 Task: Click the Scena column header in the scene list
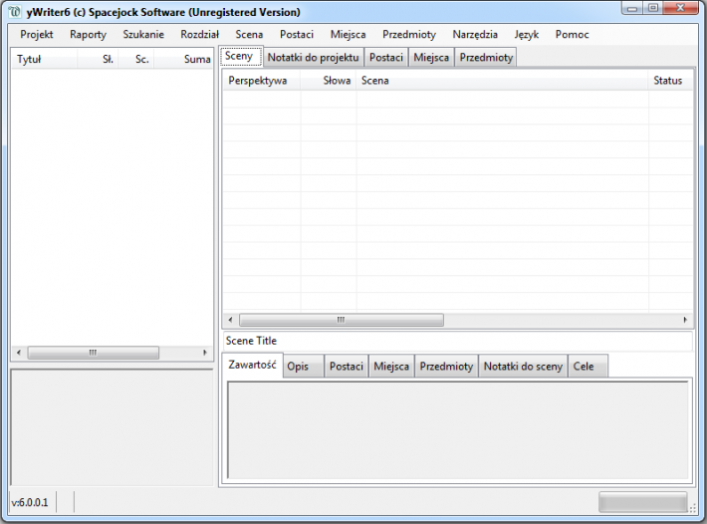pos(502,81)
